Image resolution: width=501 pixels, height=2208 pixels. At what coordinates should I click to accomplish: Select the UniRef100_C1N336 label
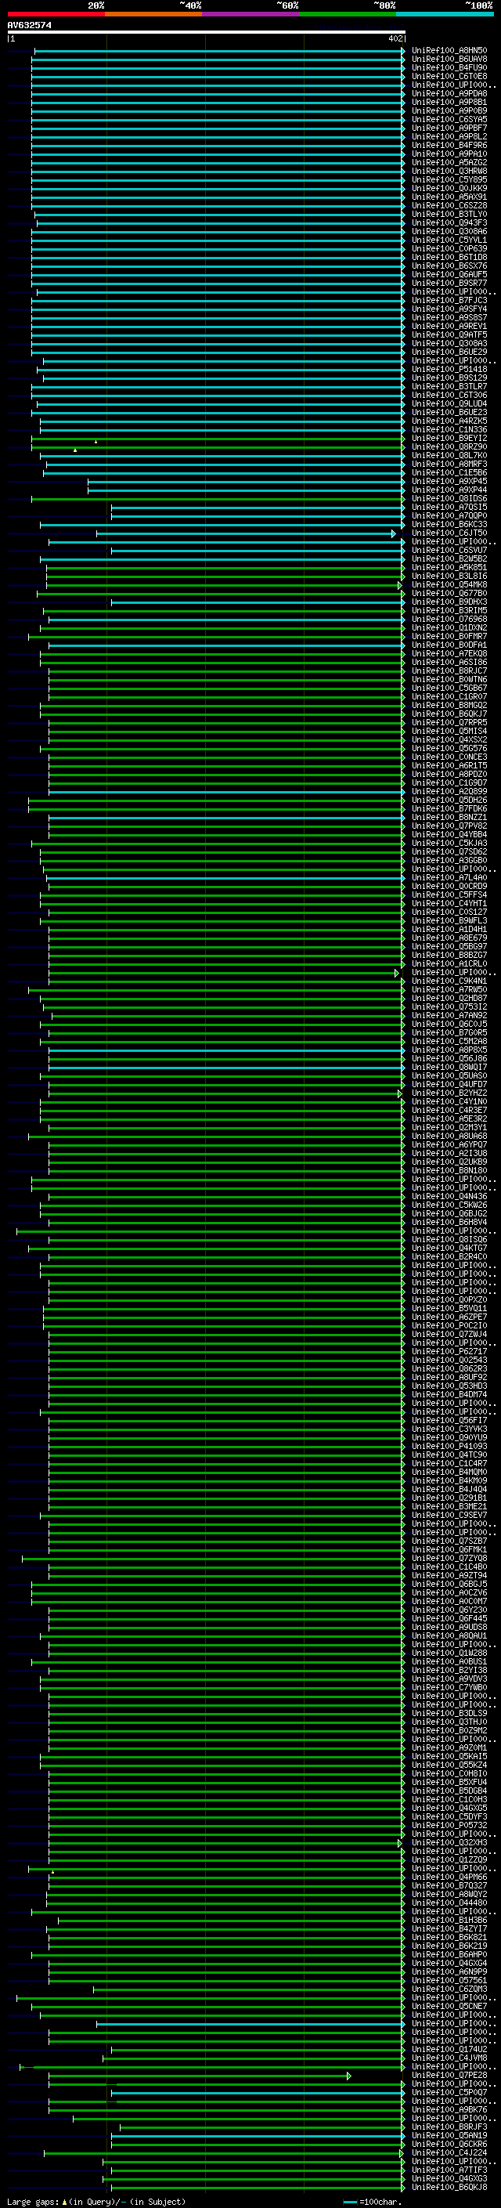(x=449, y=430)
